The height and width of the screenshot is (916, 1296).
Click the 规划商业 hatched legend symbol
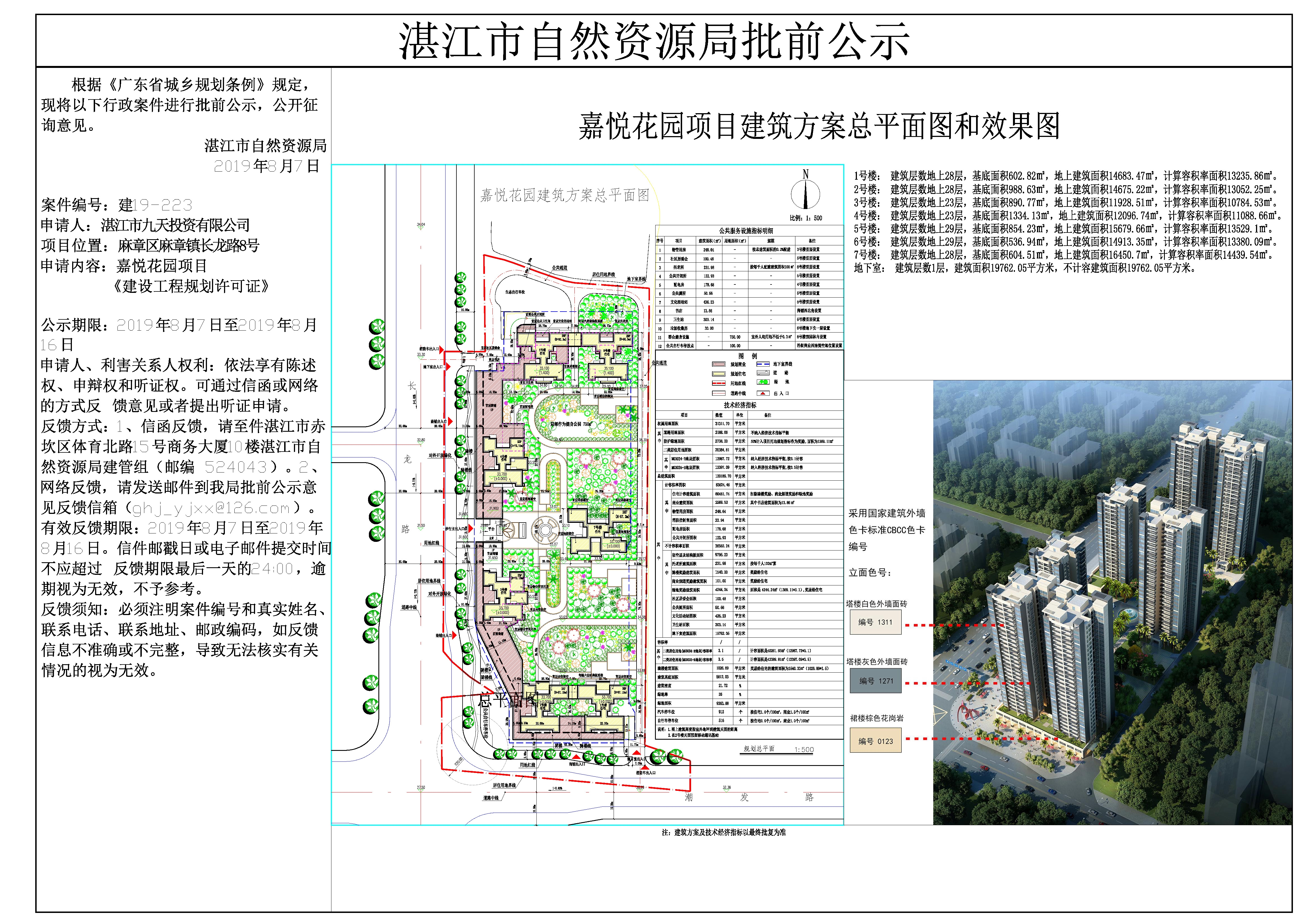[x=718, y=364]
